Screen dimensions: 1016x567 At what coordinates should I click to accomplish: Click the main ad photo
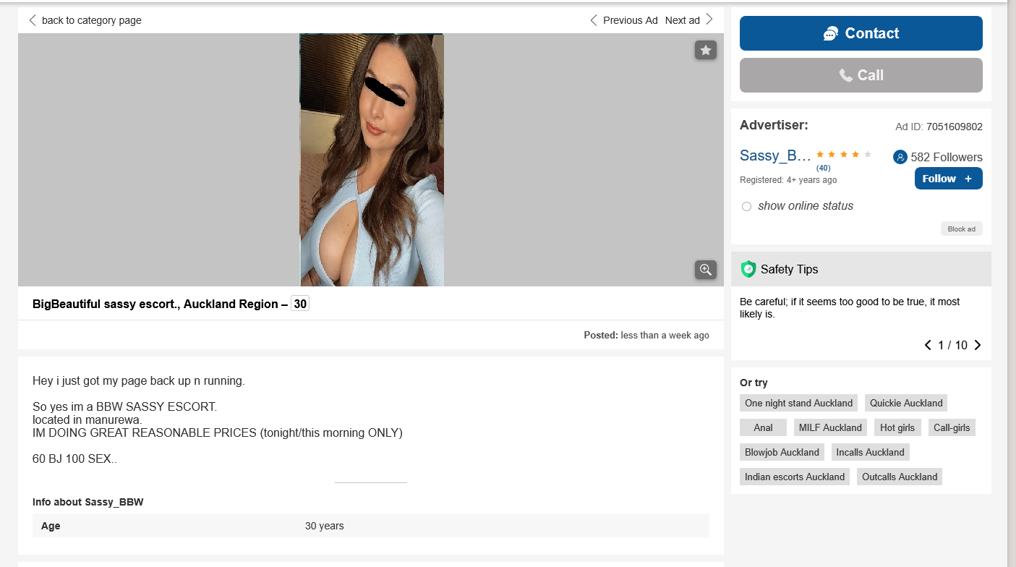coord(372,160)
